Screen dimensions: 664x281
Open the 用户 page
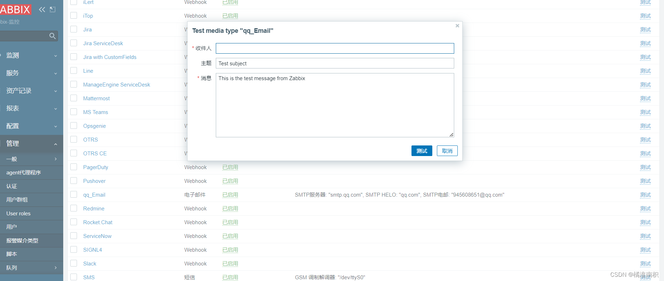pos(31,227)
